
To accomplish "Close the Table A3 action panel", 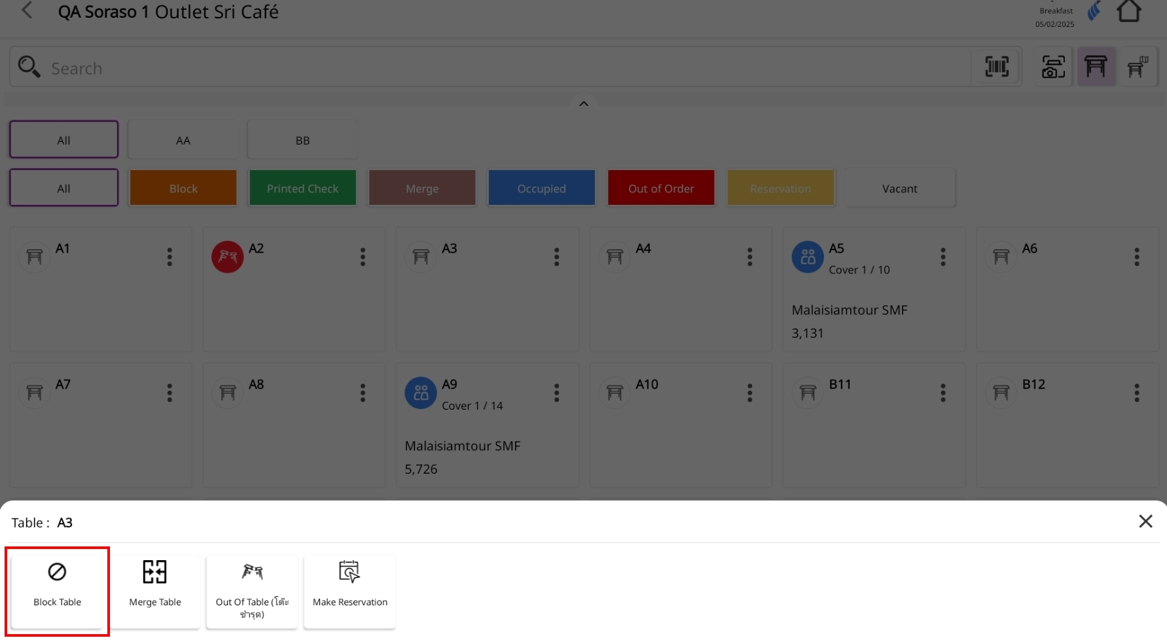I will (1145, 522).
